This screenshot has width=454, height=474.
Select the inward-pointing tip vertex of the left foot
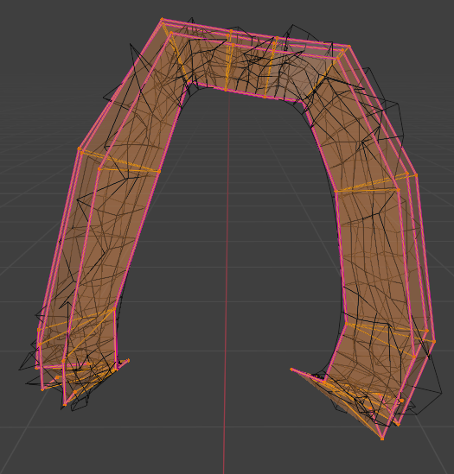coord(129,360)
